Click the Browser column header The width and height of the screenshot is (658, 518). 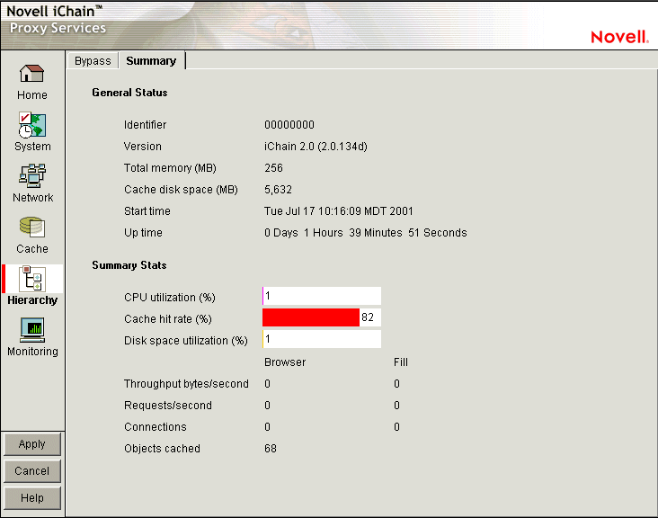(x=285, y=362)
